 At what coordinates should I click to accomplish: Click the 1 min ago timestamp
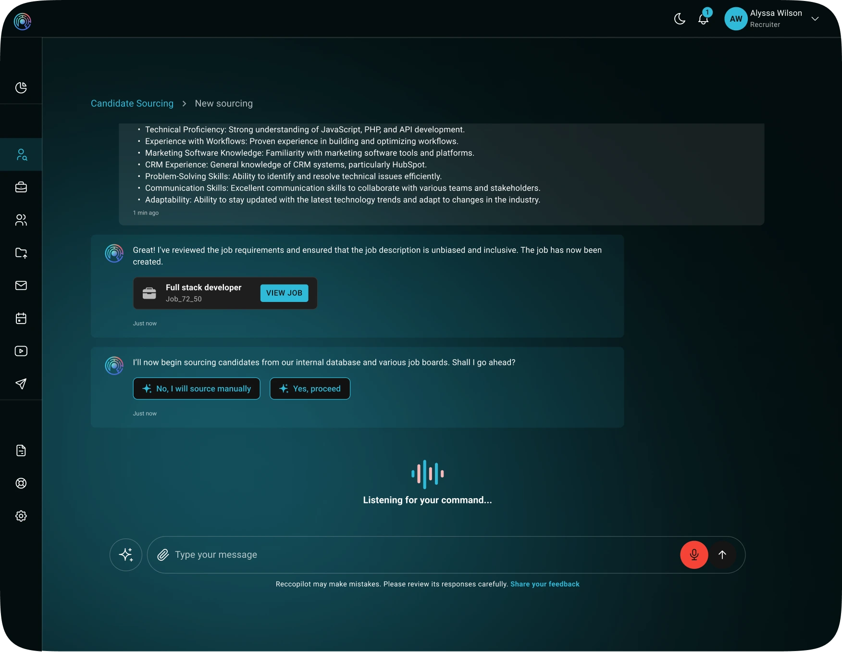pyautogui.click(x=146, y=213)
